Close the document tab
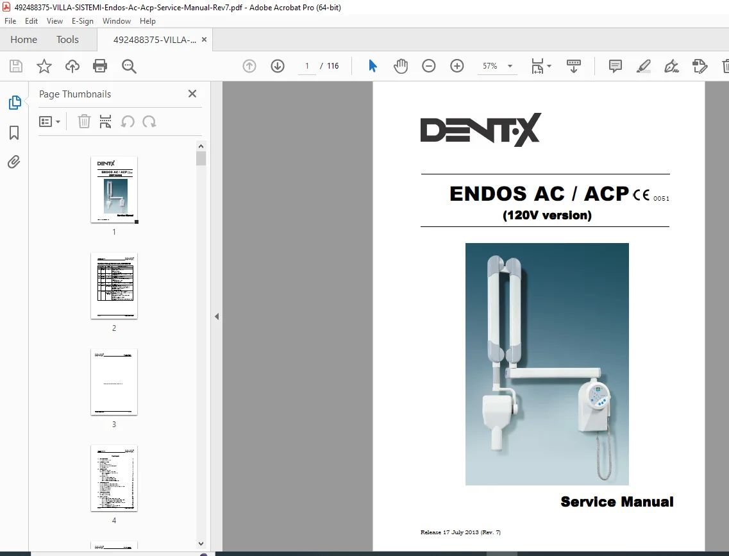The image size is (729, 556). 204,40
